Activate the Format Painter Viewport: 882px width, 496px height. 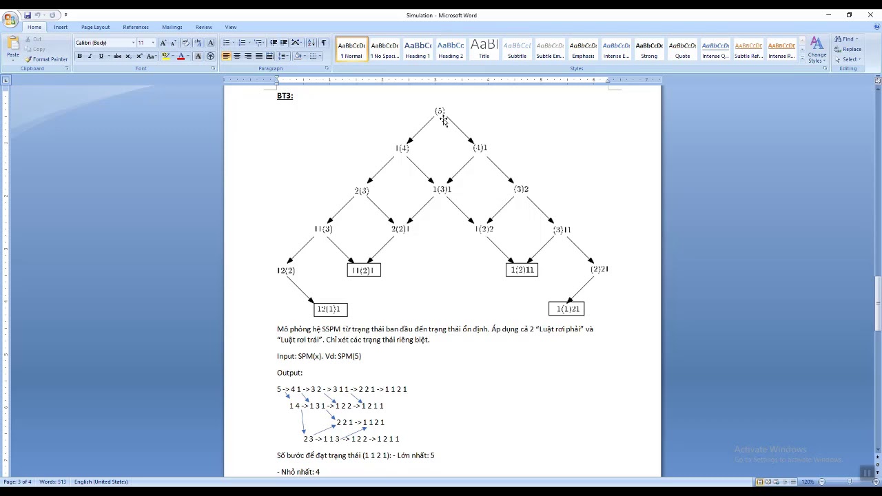point(46,59)
